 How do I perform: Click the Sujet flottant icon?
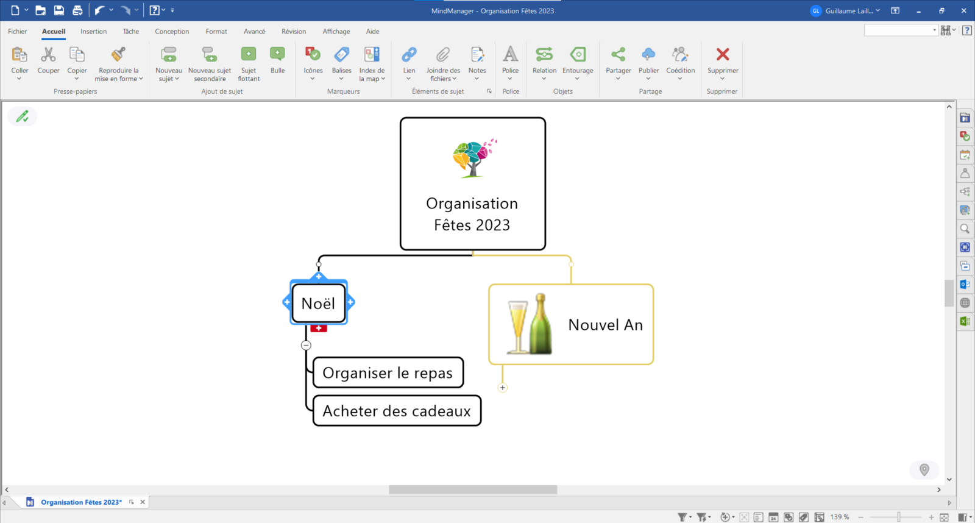point(249,55)
